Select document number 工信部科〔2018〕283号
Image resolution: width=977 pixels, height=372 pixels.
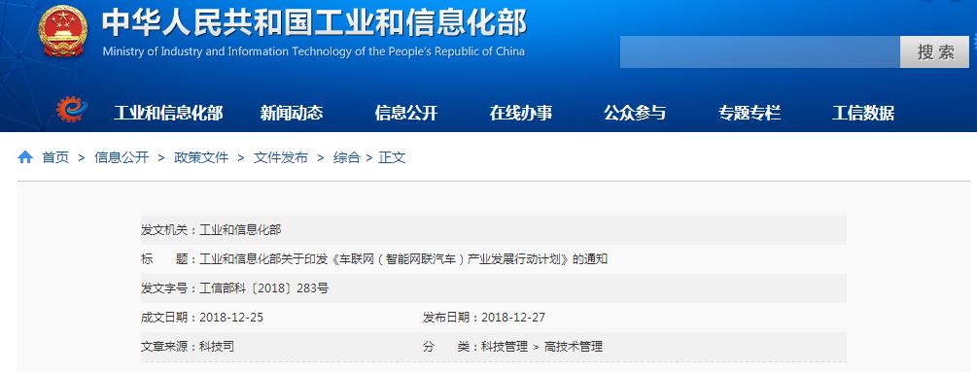coord(263,288)
